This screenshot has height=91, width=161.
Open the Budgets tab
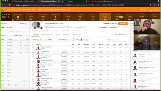[x=66, y=34]
